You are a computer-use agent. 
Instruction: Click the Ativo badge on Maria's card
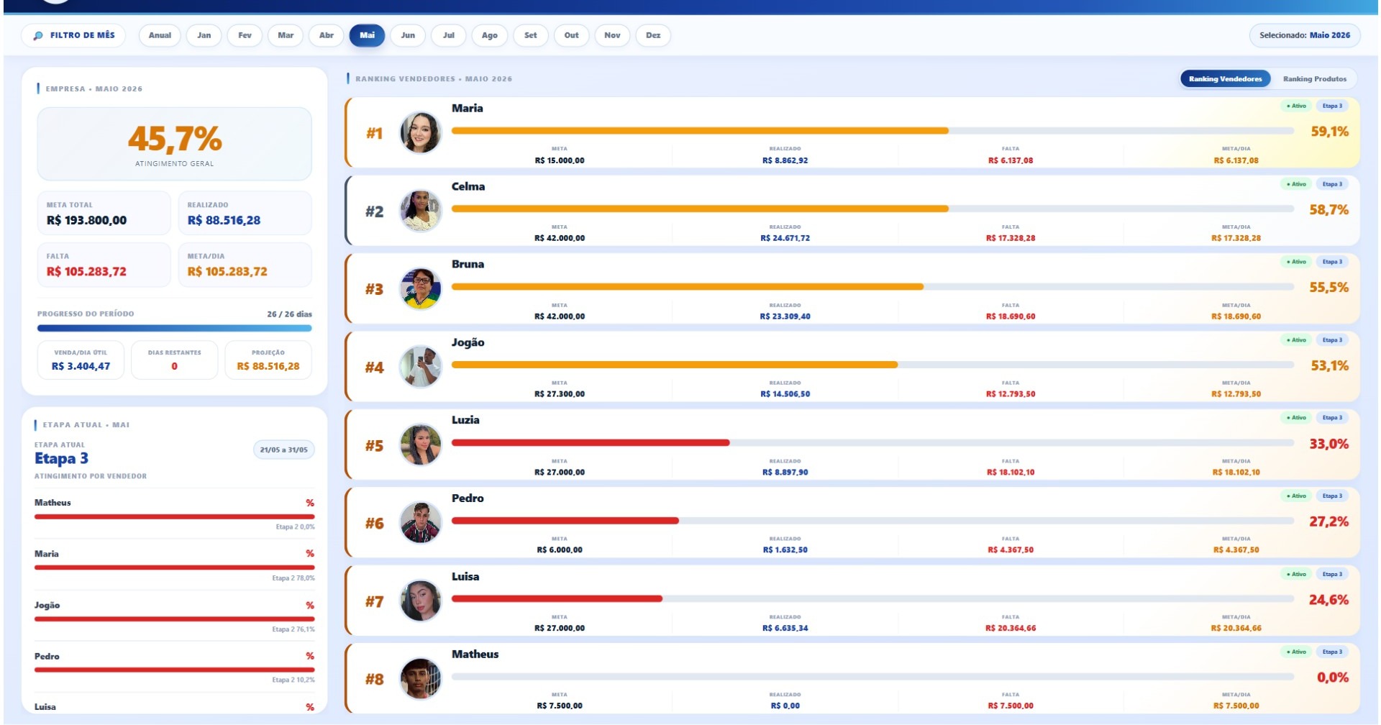click(x=1296, y=106)
